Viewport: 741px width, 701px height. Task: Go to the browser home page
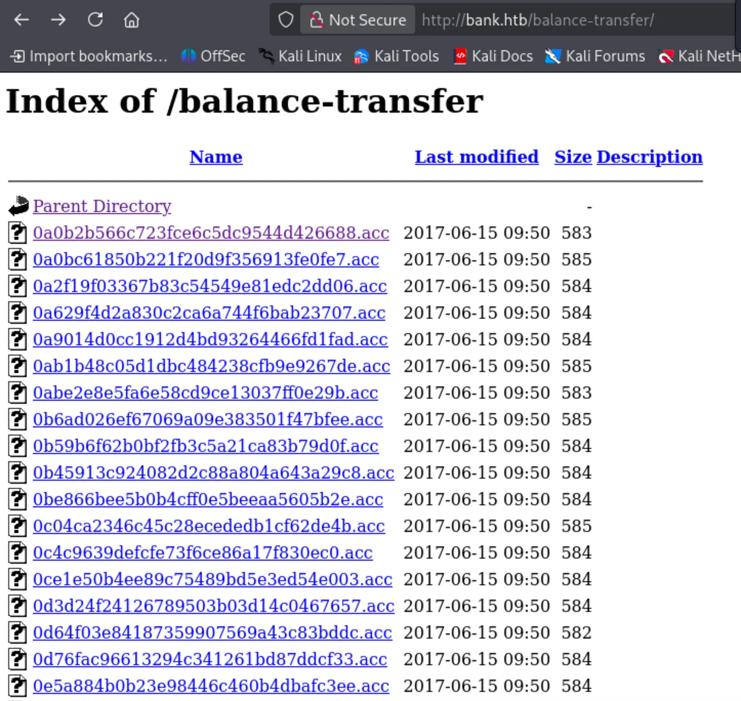point(131,20)
